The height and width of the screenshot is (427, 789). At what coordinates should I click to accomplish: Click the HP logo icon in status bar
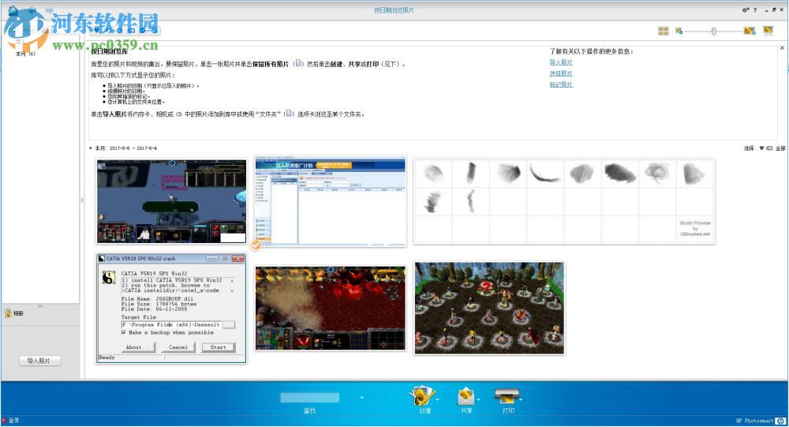coord(780,421)
